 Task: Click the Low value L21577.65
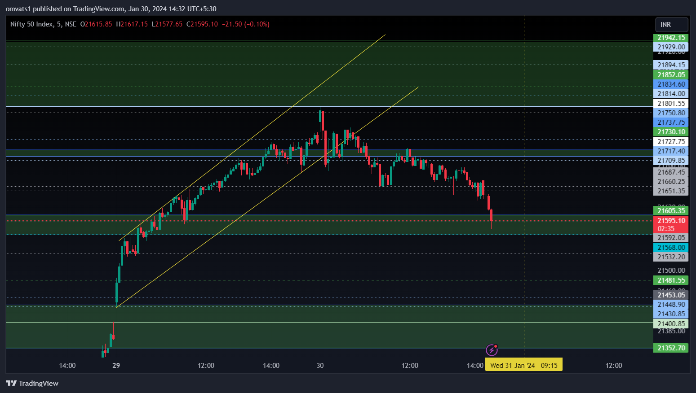pyautogui.click(x=167, y=24)
